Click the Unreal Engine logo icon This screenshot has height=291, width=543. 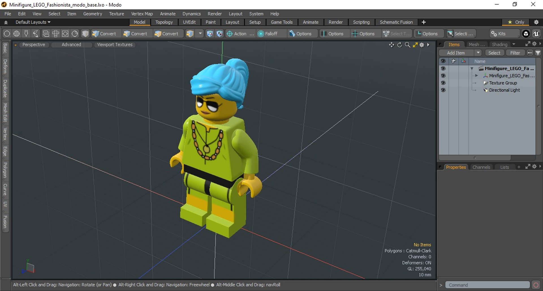tap(536, 34)
